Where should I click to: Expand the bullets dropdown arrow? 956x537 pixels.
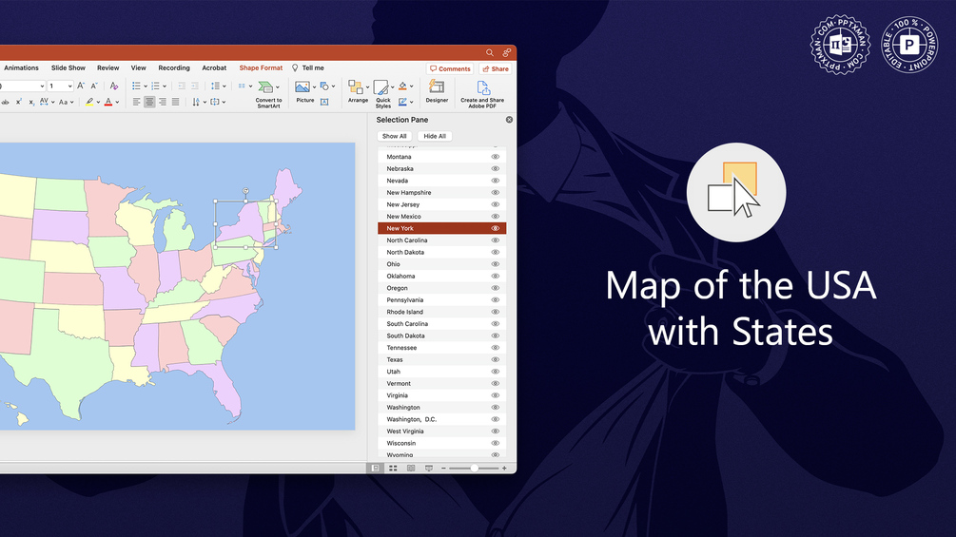[146, 86]
